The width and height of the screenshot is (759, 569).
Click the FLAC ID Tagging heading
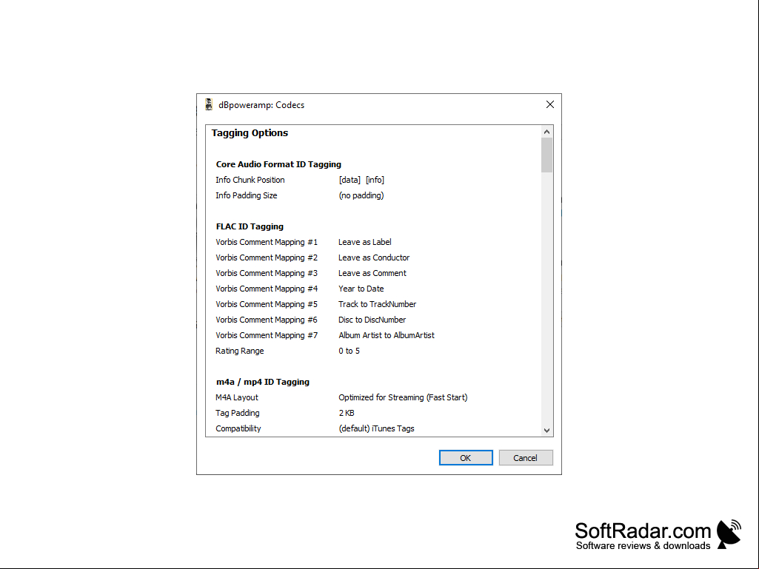click(x=250, y=226)
